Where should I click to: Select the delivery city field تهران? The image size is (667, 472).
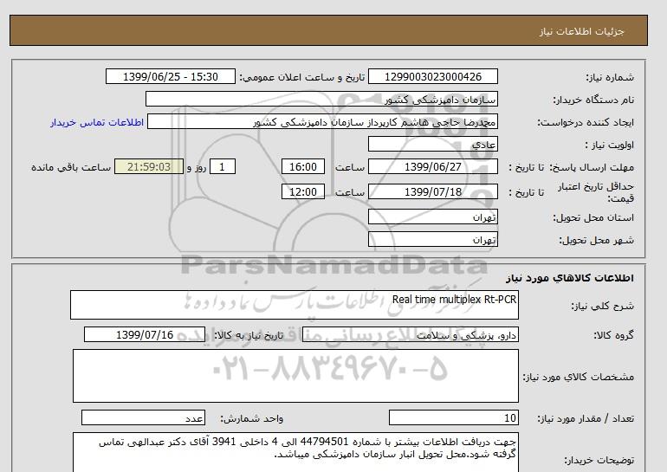[x=432, y=239]
